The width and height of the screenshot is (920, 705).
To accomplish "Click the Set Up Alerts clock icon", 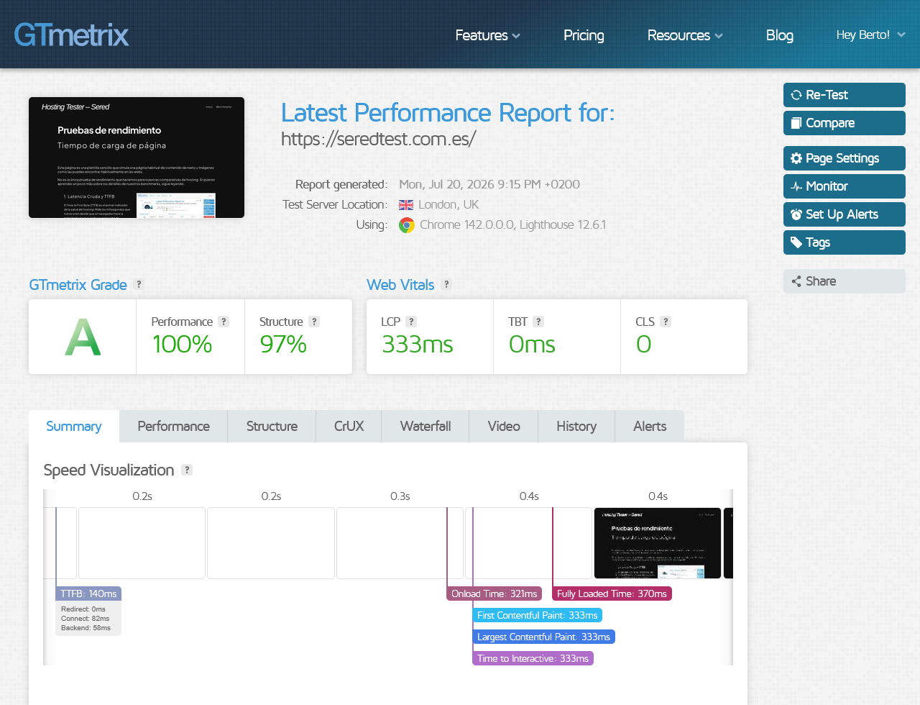I will (x=796, y=214).
